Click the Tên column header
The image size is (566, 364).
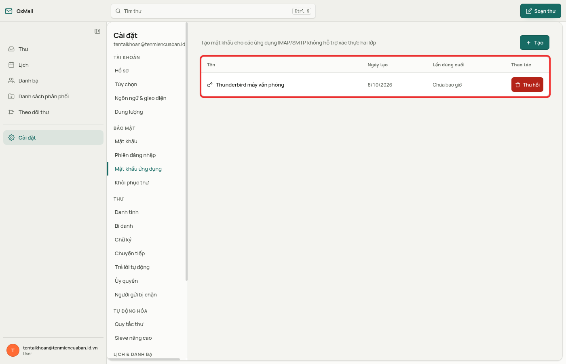[x=211, y=65]
